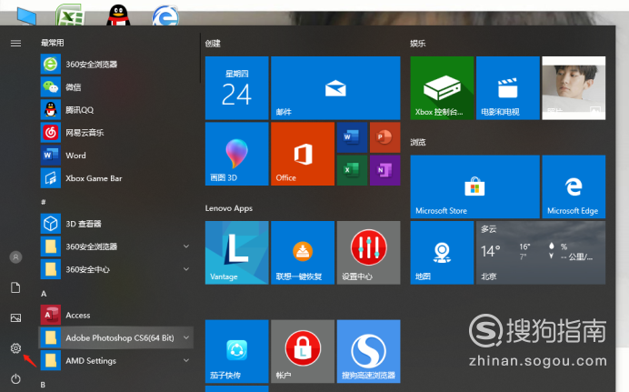Launch the 茄子快传 tile
This screenshot has height=392, width=629.
click(236, 351)
